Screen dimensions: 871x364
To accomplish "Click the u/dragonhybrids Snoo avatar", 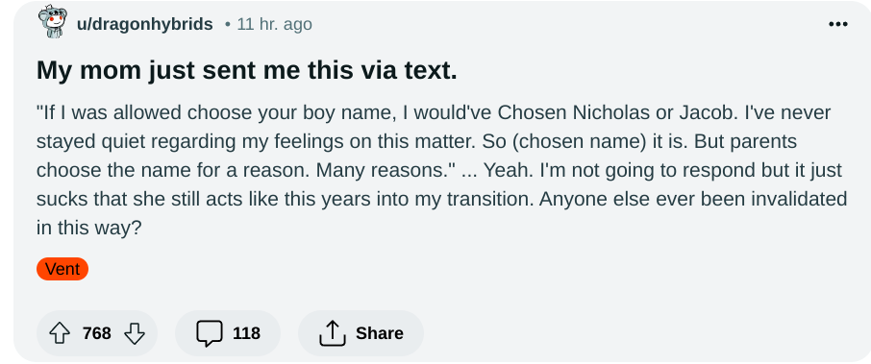I will point(53,22).
